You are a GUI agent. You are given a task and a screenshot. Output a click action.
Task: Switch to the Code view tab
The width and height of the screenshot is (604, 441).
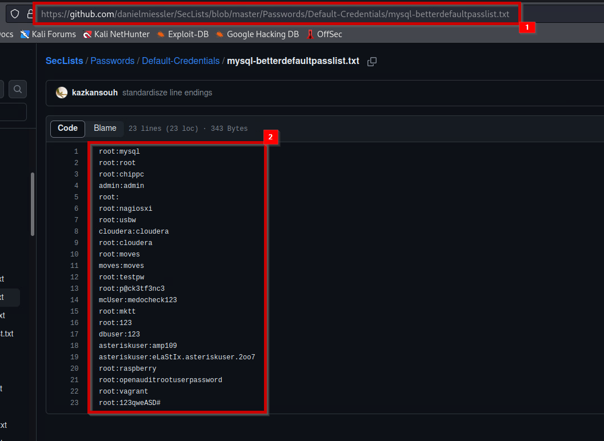[67, 129]
